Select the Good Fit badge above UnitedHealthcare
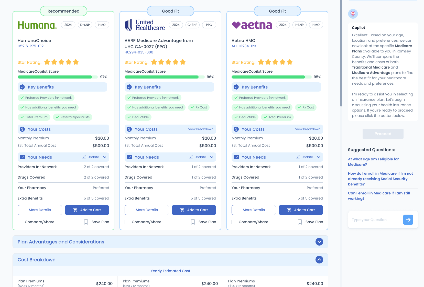 tap(170, 11)
